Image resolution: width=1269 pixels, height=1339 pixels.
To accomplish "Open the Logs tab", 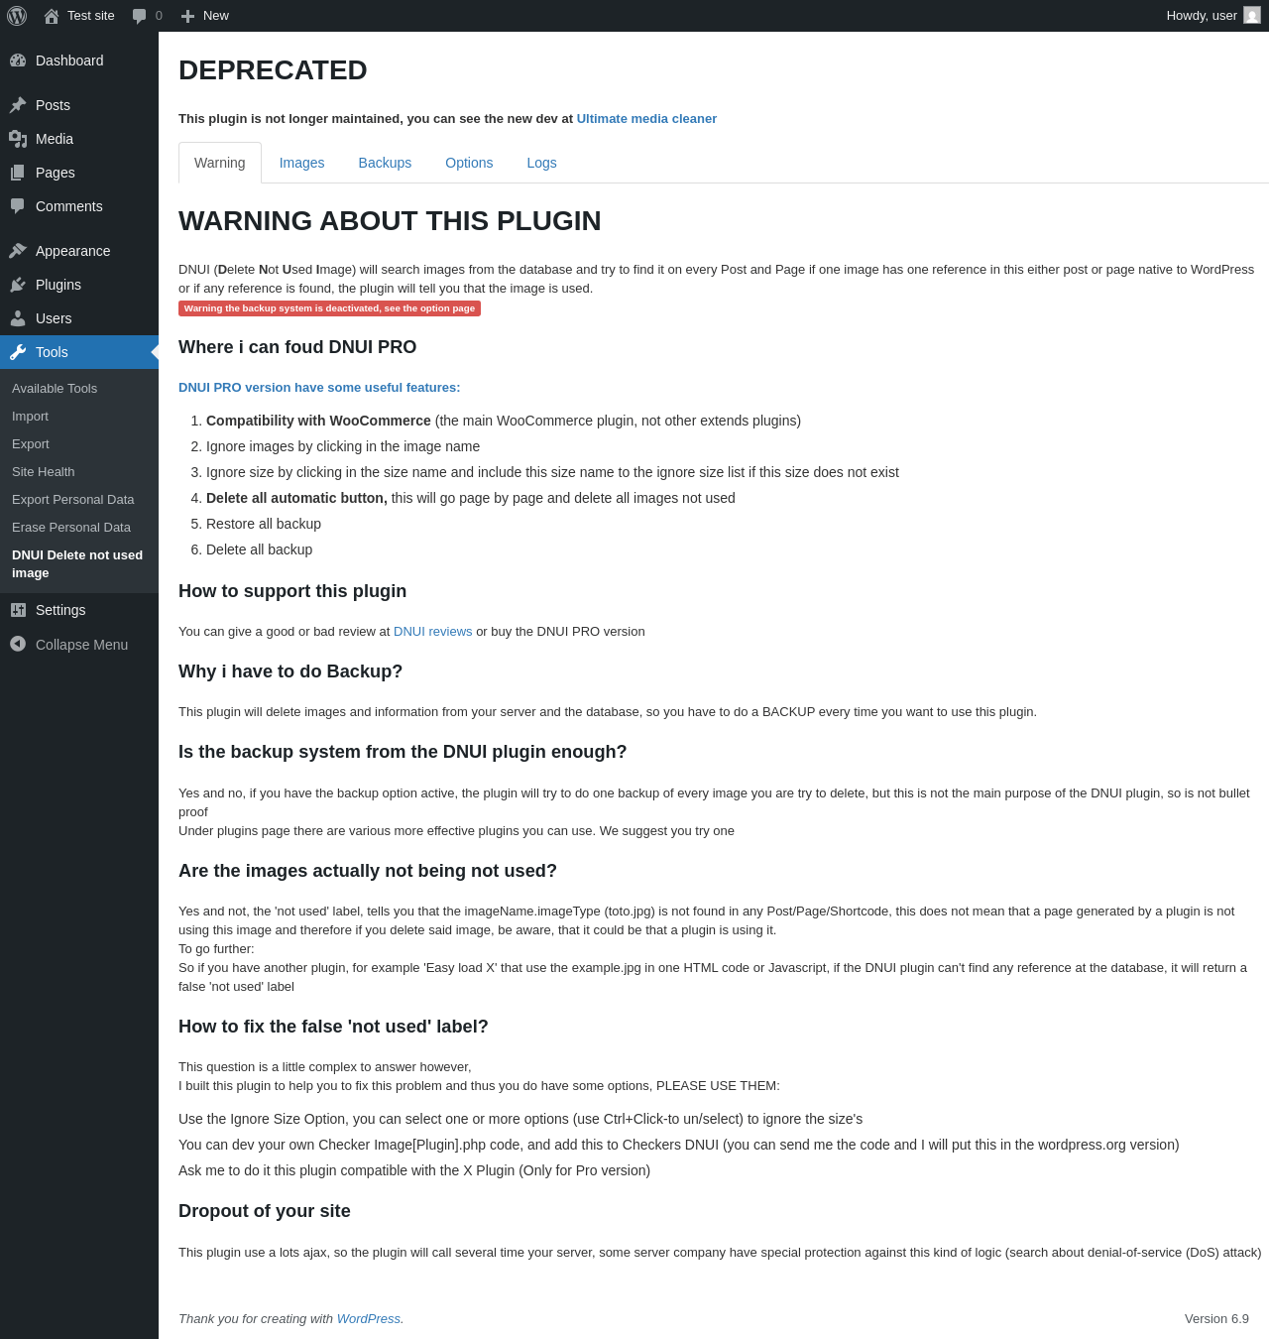I will tap(541, 163).
